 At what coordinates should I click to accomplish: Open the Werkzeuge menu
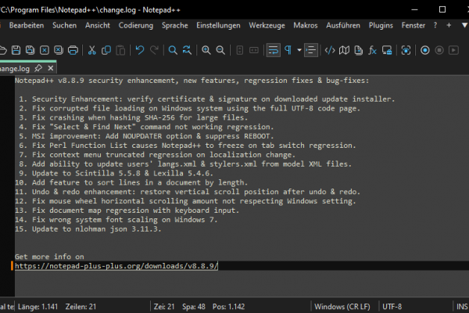coord(267,26)
